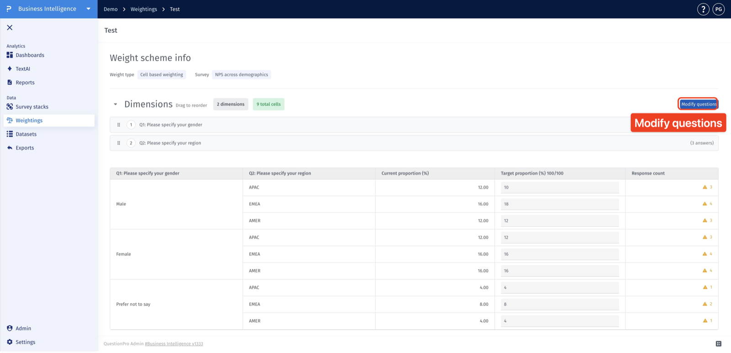Open the Dashboards section icon
Image resolution: width=731 pixels, height=353 pixels.
pyautogui.click(x=10, y=55)
